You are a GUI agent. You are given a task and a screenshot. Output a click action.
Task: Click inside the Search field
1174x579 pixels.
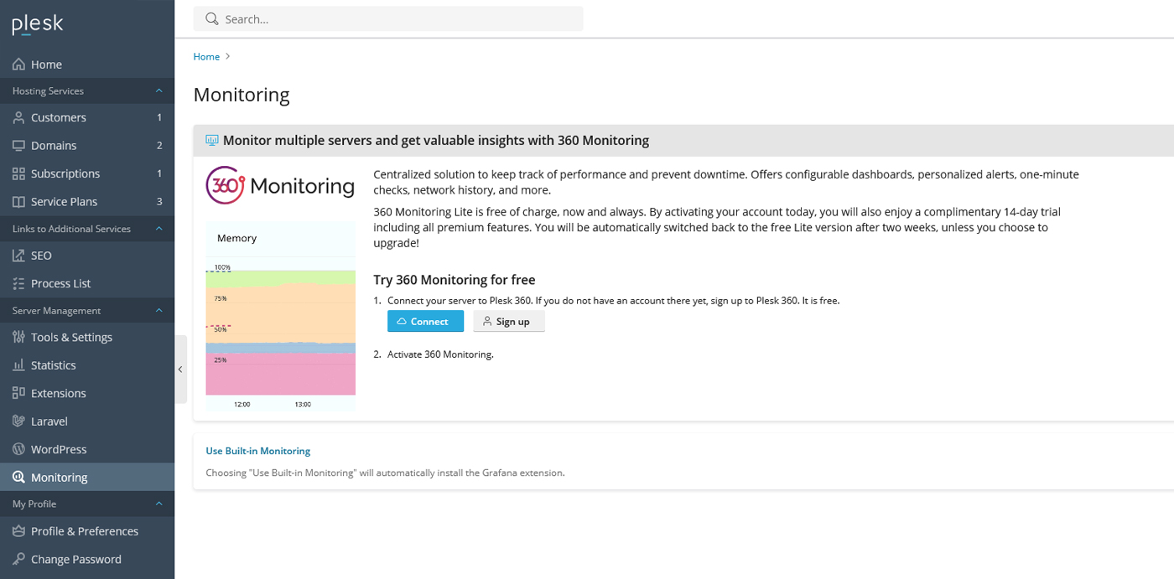(x=388, y=18)
